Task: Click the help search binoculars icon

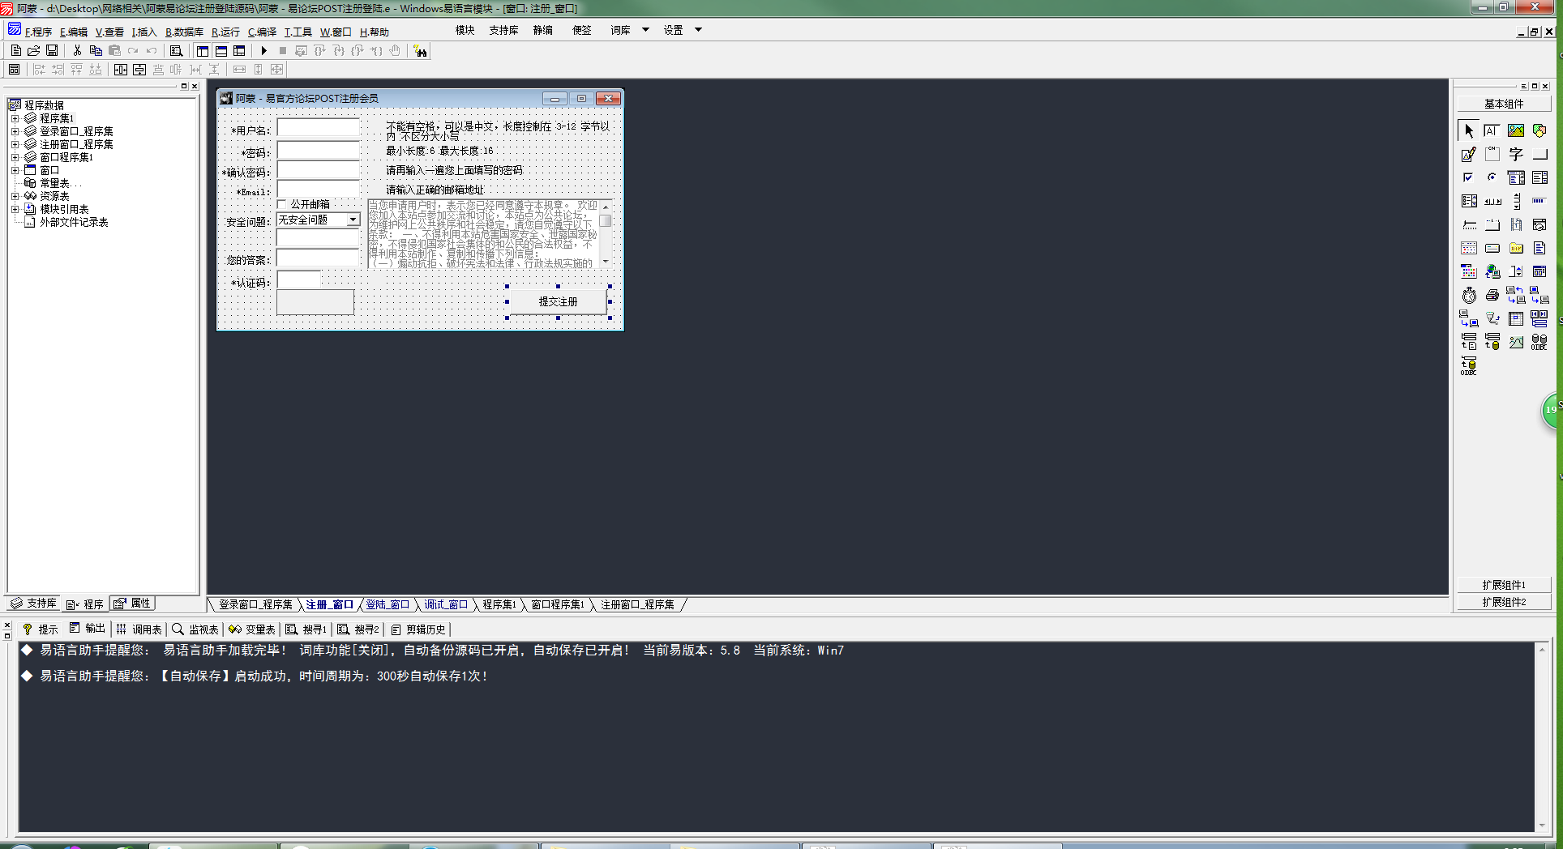Action: [x=420, y=51]
